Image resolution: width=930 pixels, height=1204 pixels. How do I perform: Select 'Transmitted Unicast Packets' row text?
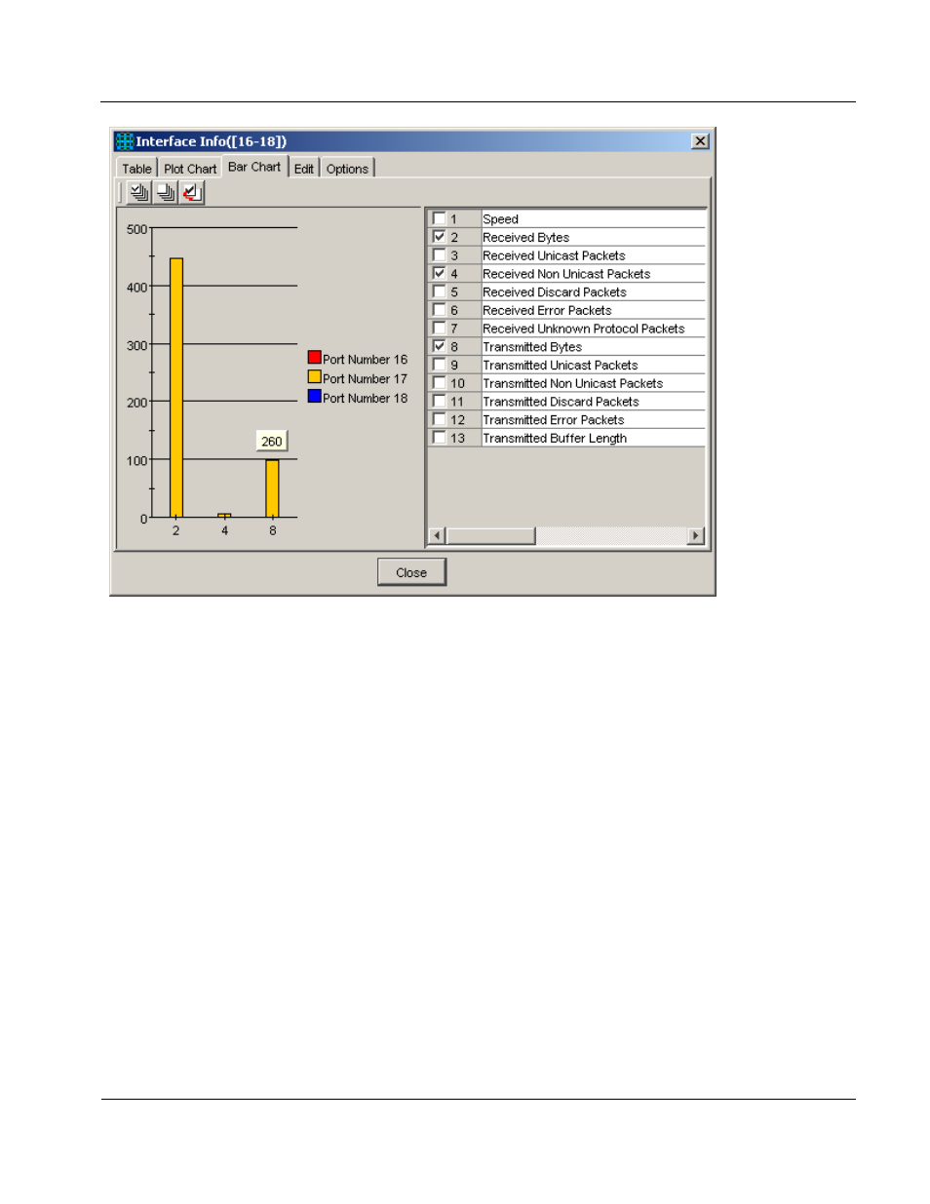click(x=561, y=366)
